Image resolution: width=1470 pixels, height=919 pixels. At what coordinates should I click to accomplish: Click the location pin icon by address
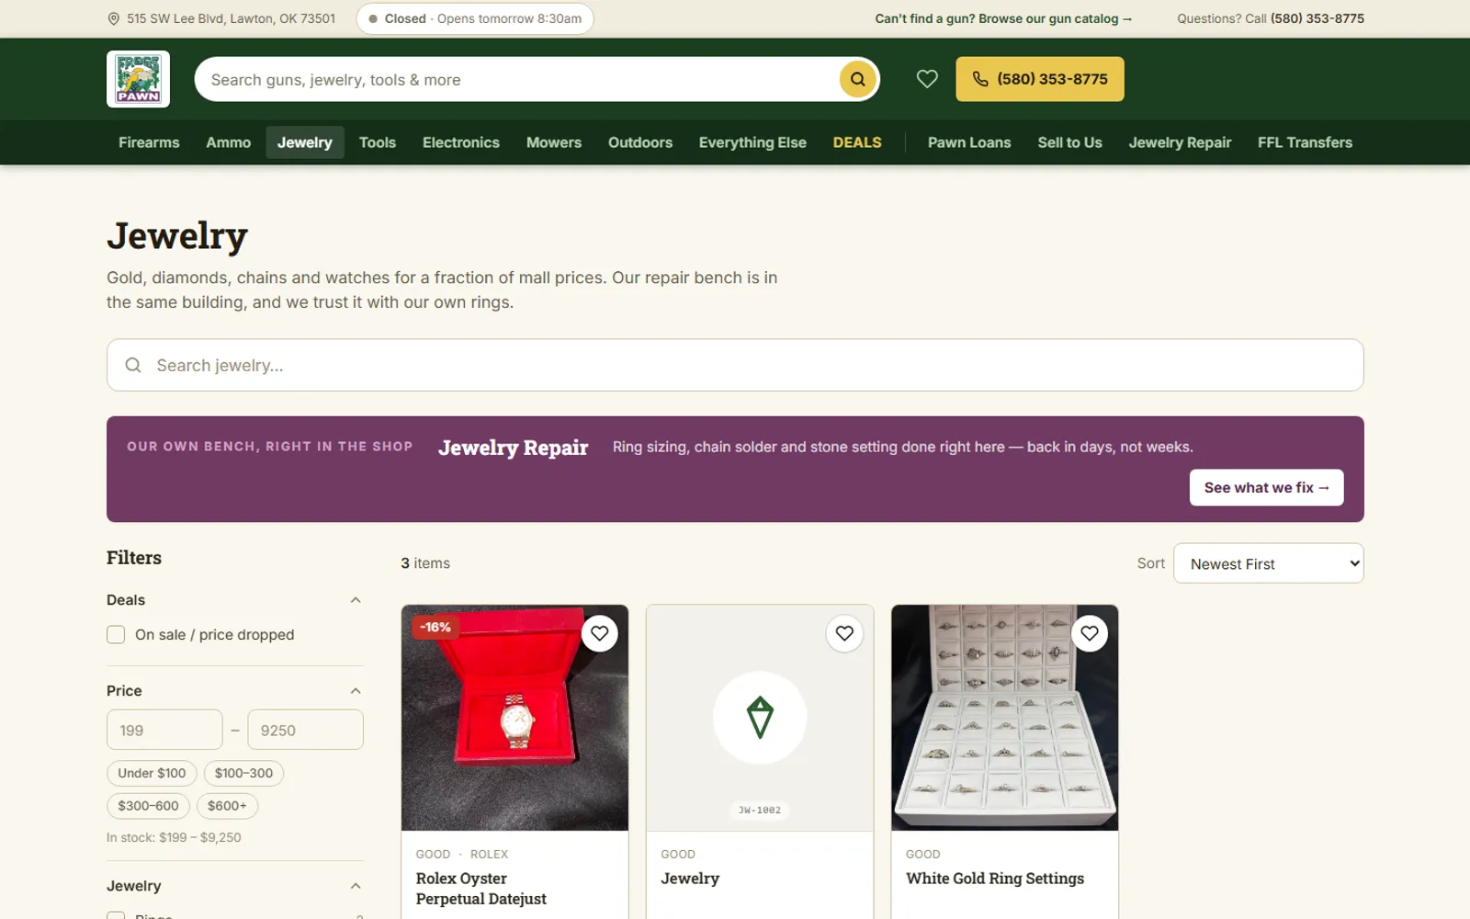114,18
